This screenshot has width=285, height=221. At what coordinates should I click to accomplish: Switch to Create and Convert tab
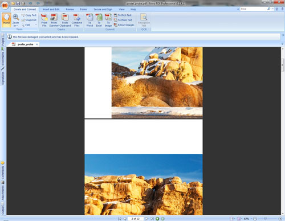coord(25,9)
